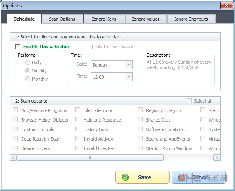The image size is (235, 191).
Task: Check Browser Helper Objects option
Action: pos(15,119)
